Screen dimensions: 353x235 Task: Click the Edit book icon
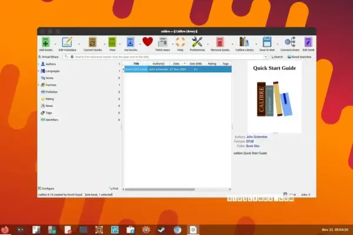tap(308, 42)
